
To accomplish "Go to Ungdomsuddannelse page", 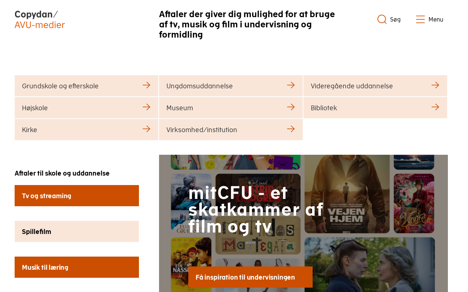I will point(231,86).
